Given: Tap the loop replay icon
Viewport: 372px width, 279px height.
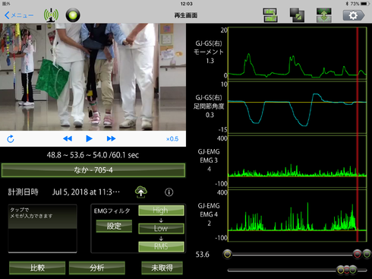Looking at the screenshot, I should [x=11, y=139].
